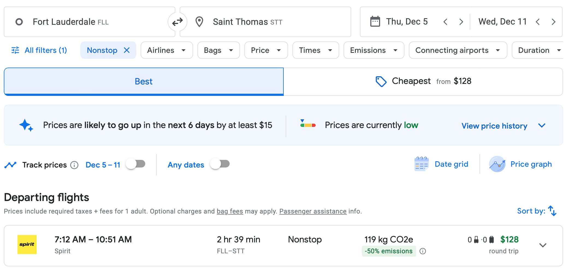
Task: Switch to the Cheapest tab
Action: [x=423, y=81]
